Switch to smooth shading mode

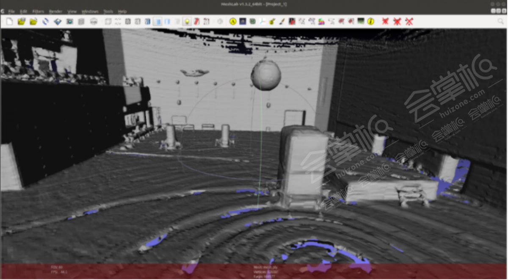167,21
